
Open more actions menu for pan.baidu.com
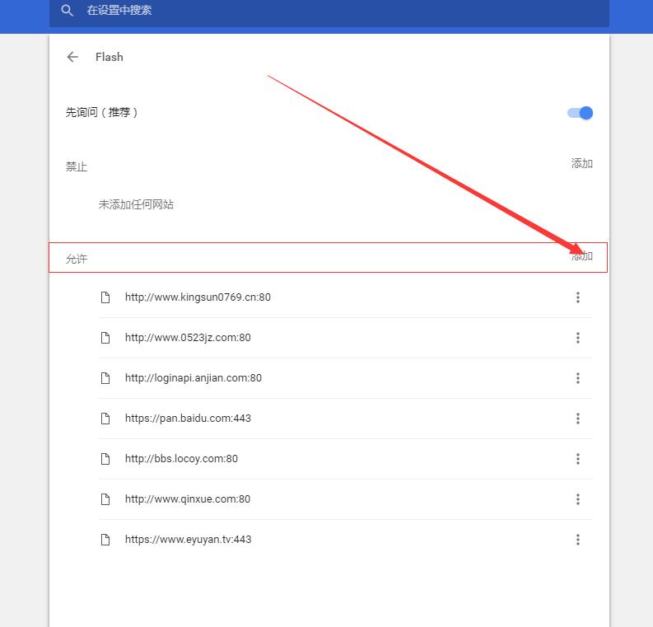(577, 419)
